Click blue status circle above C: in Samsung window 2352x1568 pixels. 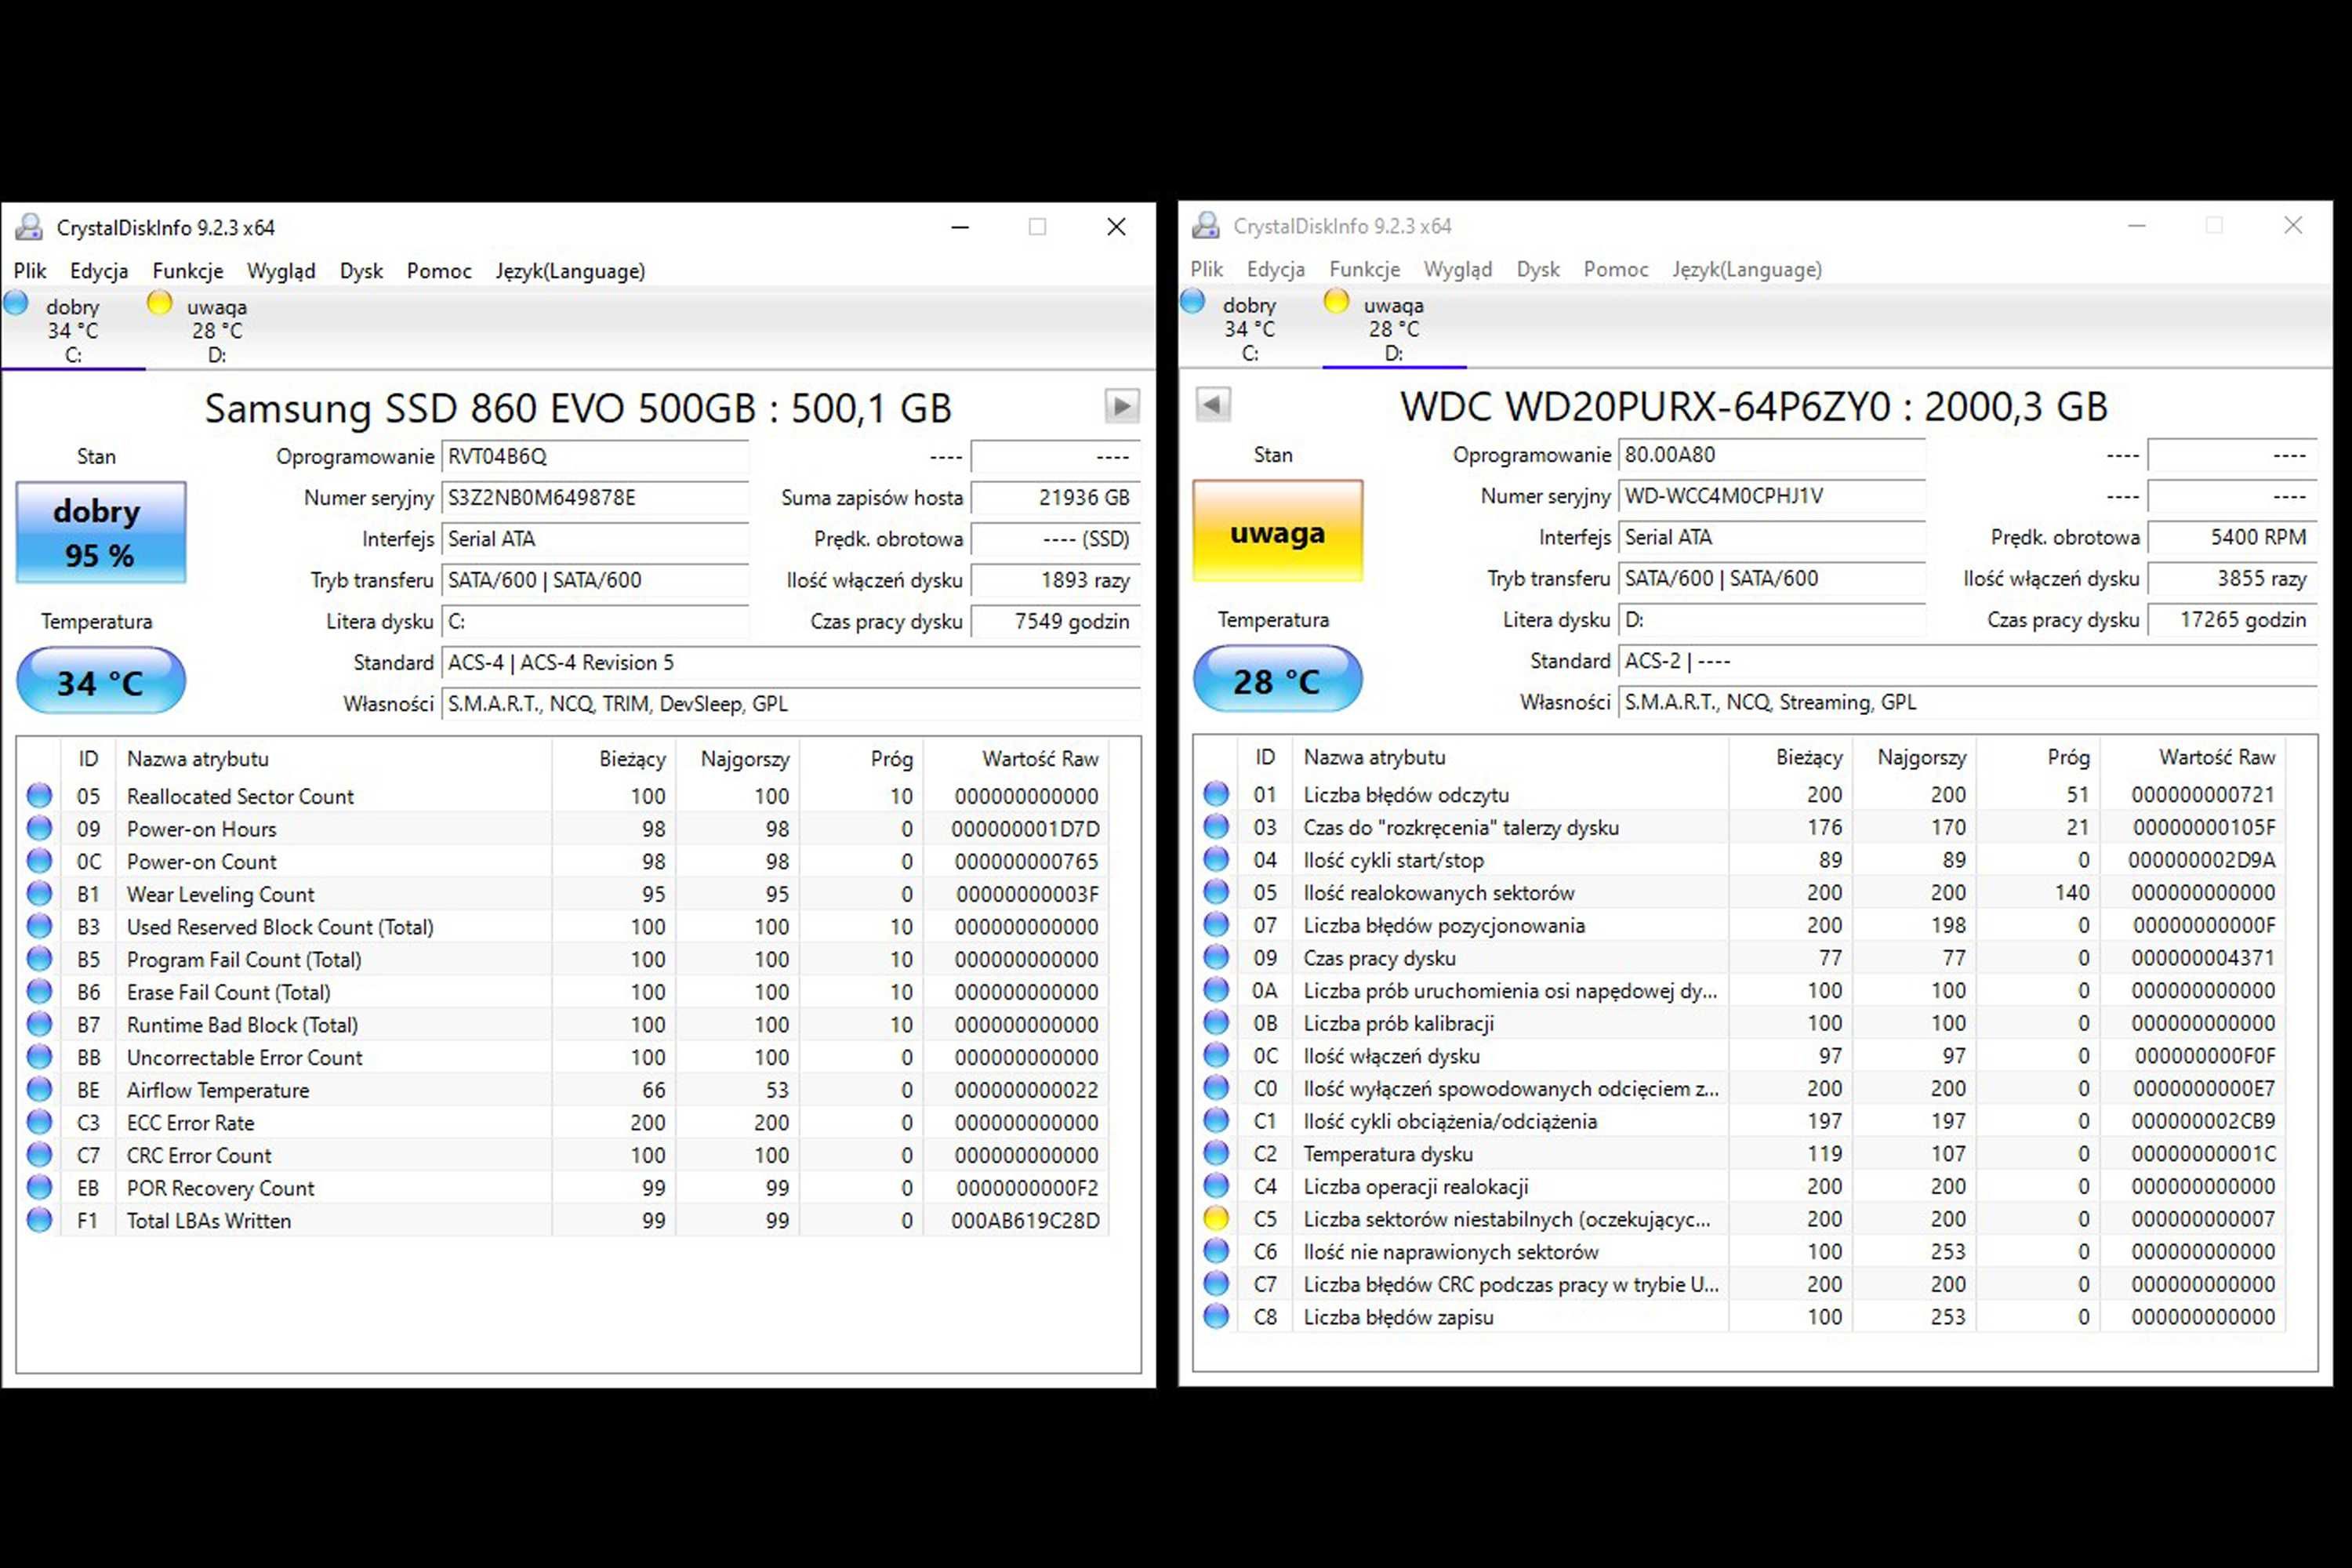pyautogui.click(x=16, y=302)
